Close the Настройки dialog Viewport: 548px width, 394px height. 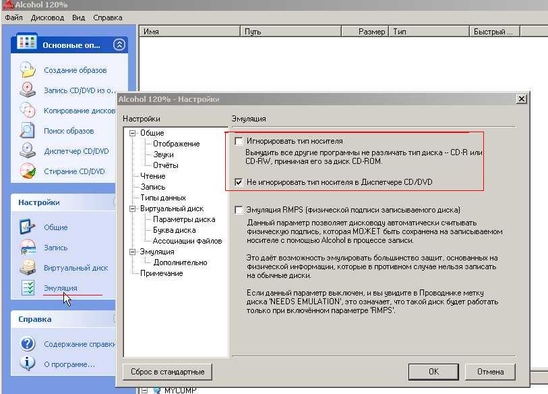click(x=522, y=99)
